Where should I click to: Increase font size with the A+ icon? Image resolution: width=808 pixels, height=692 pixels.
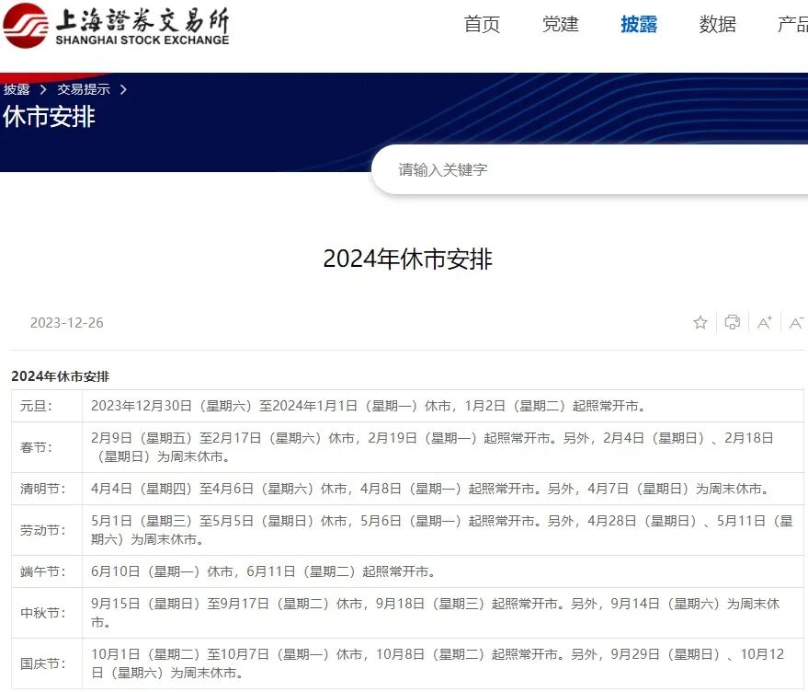(764, 323)
